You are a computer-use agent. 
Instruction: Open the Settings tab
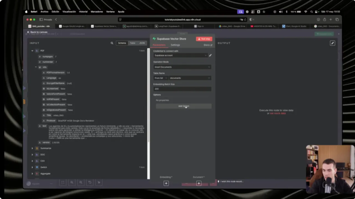pos(175,45)
